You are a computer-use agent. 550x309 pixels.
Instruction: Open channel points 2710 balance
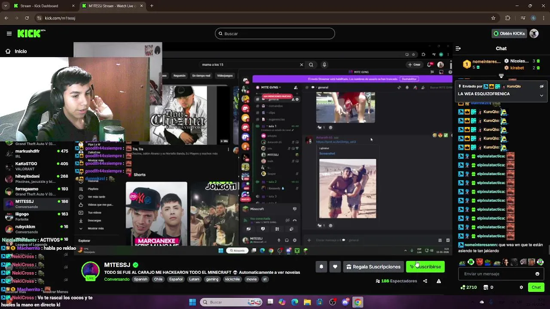tap(469, 287)
